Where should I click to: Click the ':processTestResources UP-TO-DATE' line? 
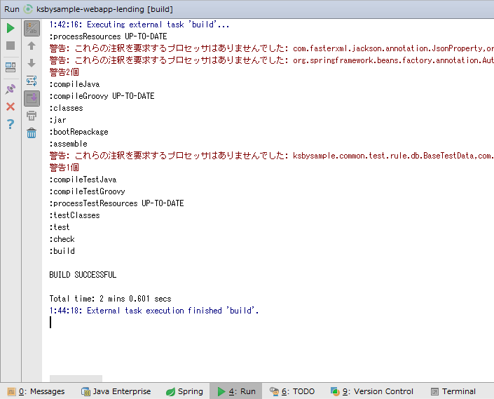116,203
